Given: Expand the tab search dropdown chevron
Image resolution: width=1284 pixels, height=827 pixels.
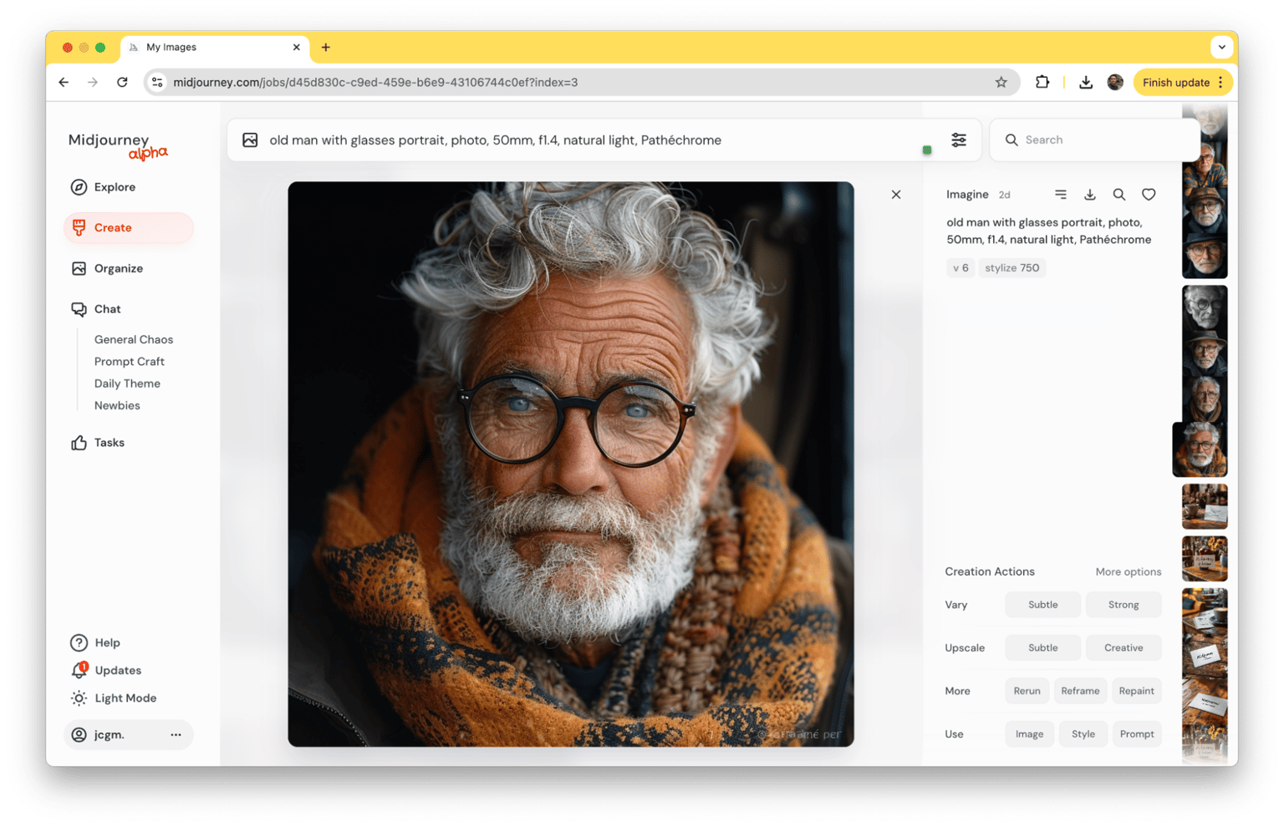Looking at the screenshot, I should click(1222, 48).
